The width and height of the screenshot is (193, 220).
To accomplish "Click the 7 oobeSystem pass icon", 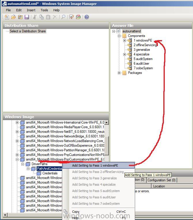I will tap(130, 68).
